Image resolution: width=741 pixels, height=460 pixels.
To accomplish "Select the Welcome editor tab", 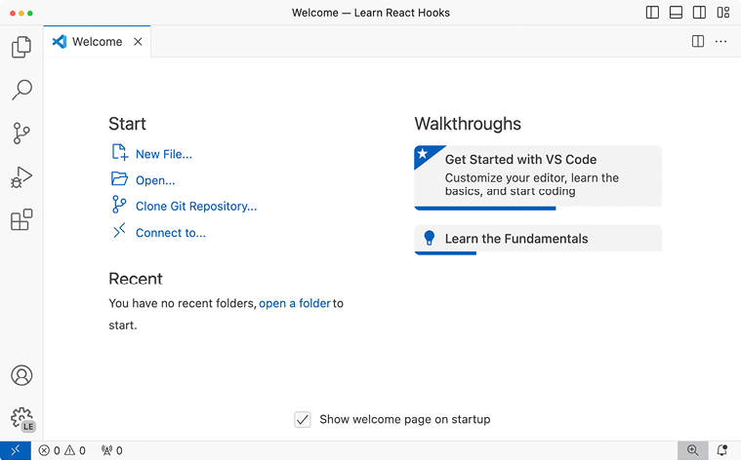I will pyautogui.click(x=98, y=42).
